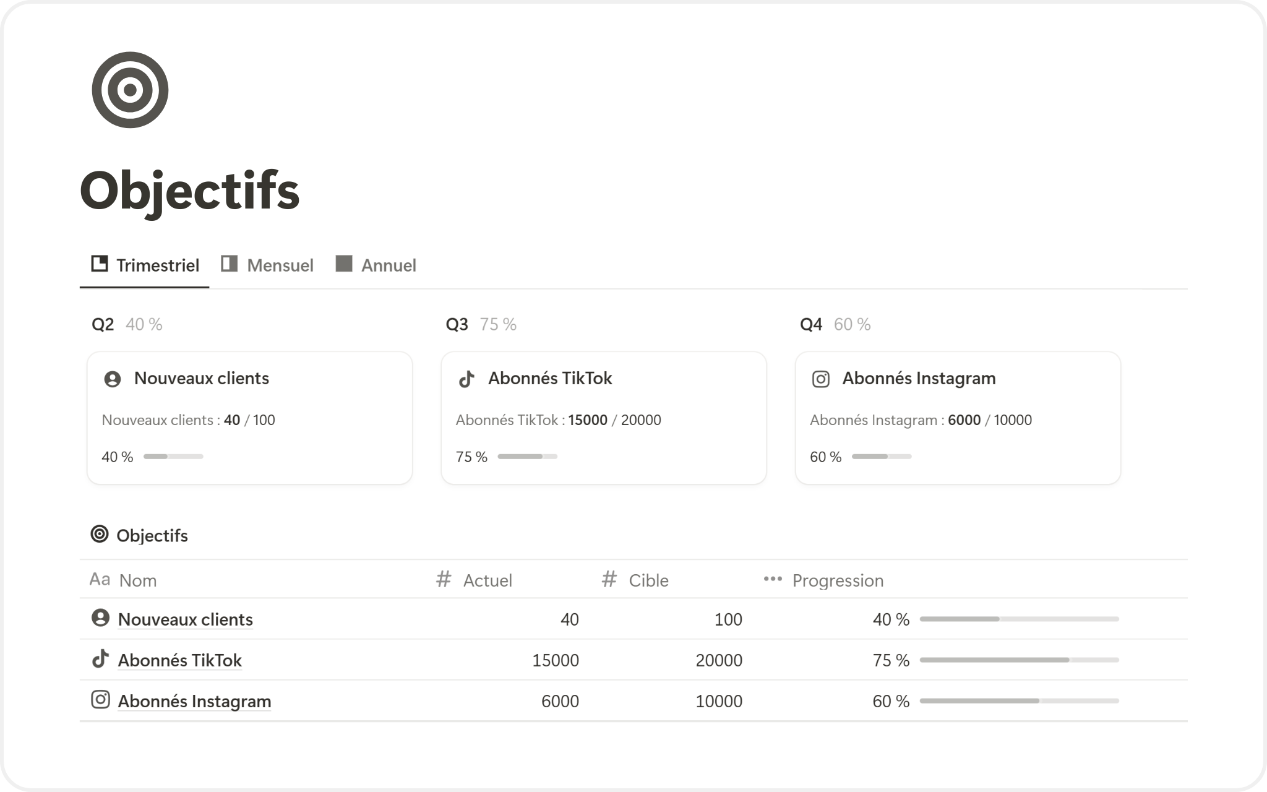Switch to the Mensuel tab

(x=268, y=265)
